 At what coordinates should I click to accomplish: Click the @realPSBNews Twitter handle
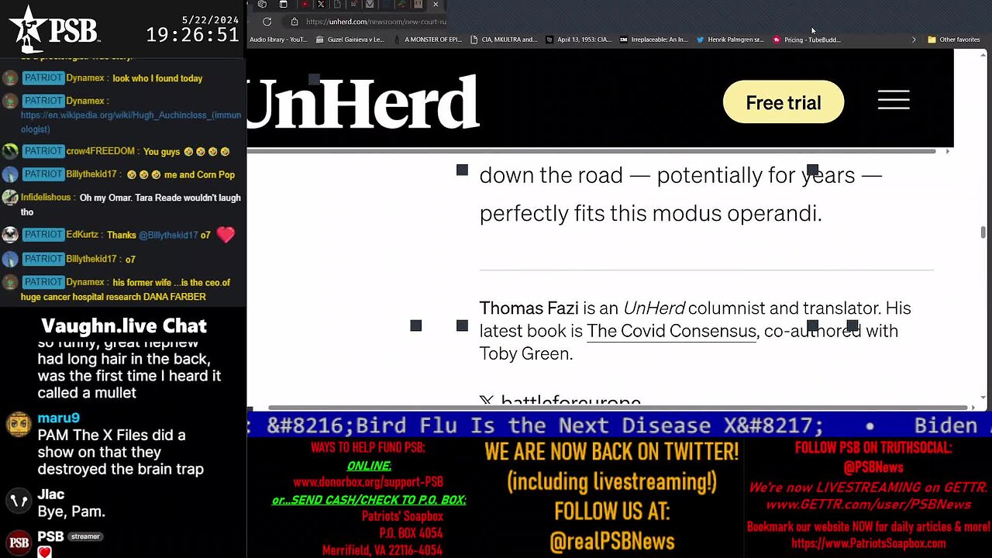click(612, 542)
